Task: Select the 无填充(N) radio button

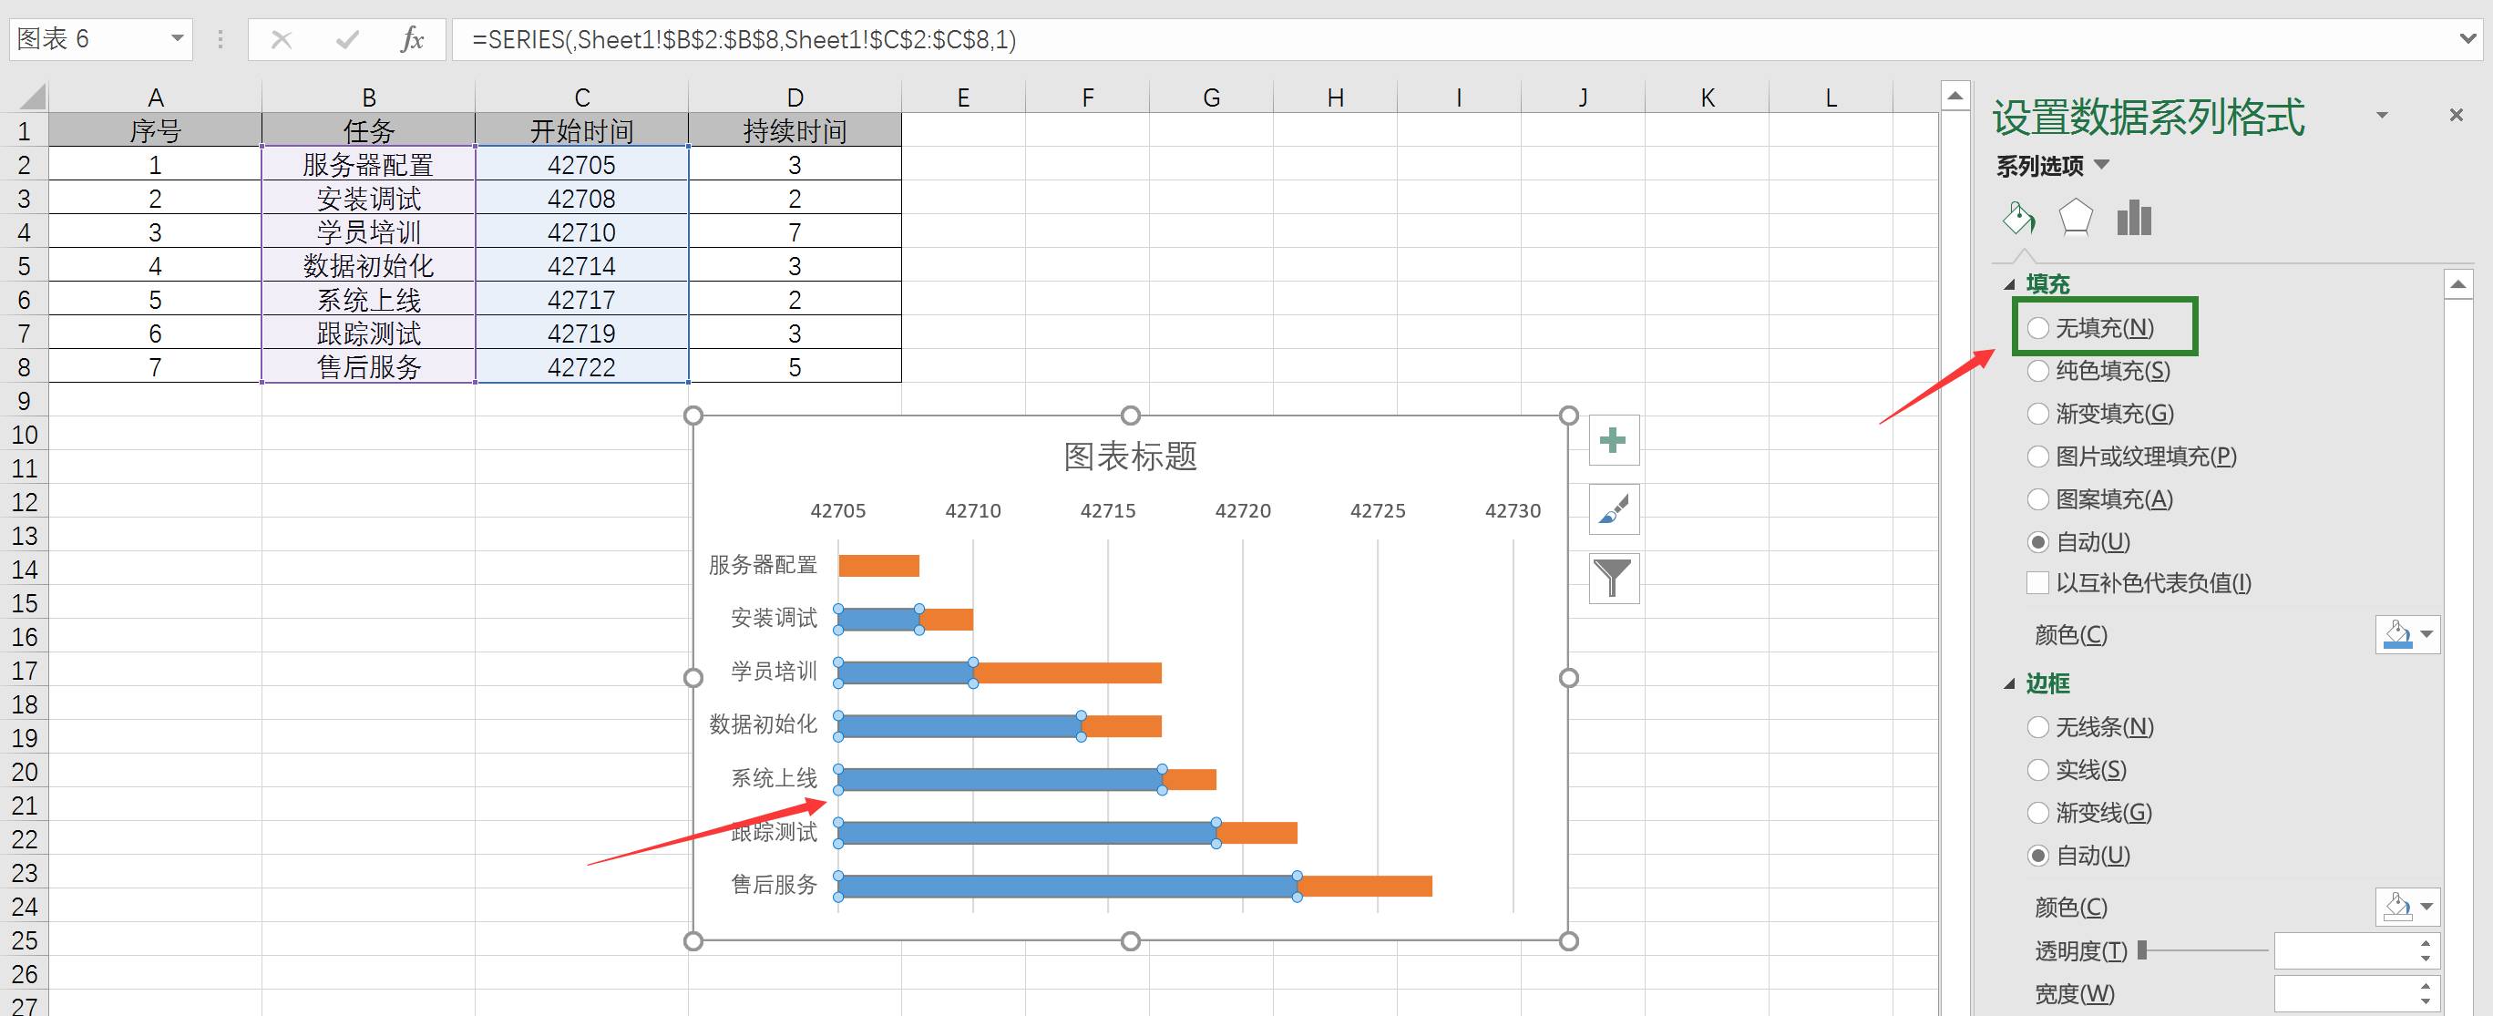Action: pyautogui.click(x=2038, y=328)
